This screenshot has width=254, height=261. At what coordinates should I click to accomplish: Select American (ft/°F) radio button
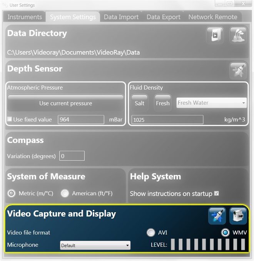tap(65, 193)
